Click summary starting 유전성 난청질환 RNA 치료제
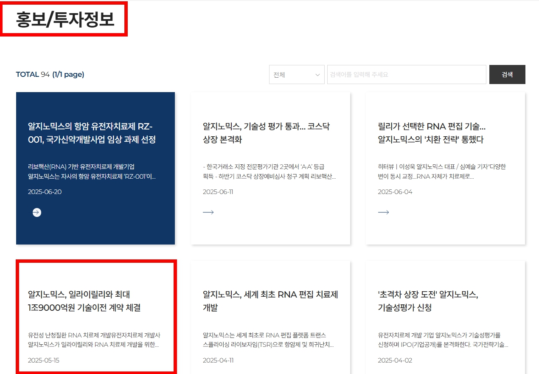Image resolution: width=539 pixels, height=374 pixels. pyautogui.click(x=94, y=340)
